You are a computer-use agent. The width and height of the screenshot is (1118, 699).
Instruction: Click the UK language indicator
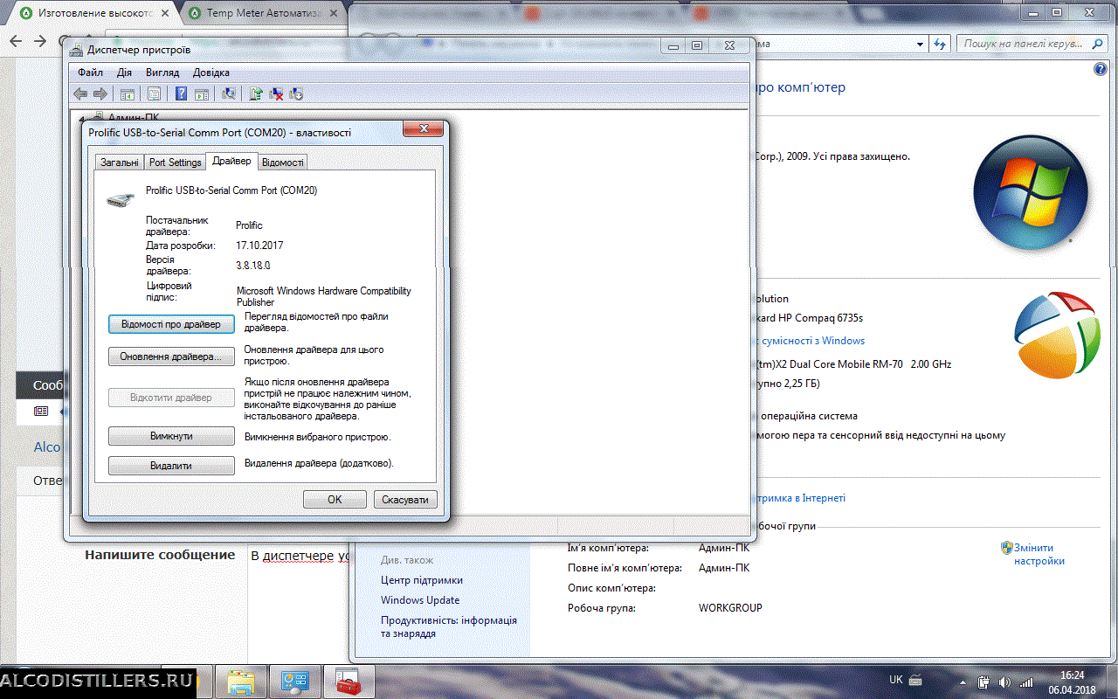[896, 679]
